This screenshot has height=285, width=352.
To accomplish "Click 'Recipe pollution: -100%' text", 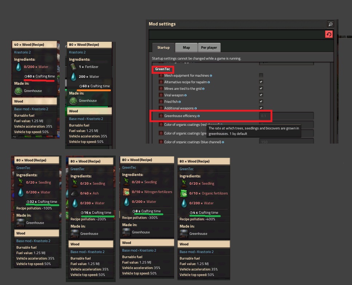I will coord(34,208).
